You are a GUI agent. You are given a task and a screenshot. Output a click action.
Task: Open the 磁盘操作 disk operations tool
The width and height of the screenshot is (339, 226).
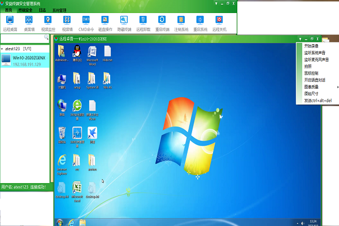(105, 24)
